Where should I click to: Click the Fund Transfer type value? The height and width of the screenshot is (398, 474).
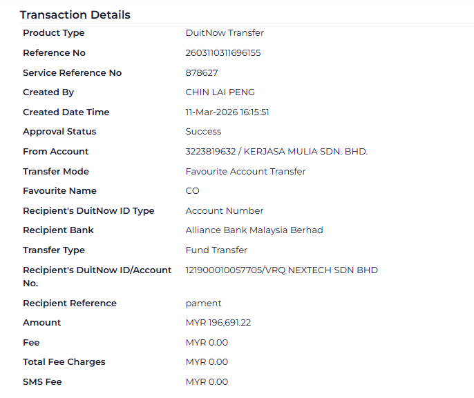216,250
